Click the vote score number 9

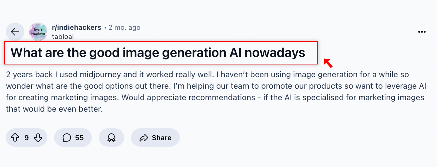tap(26, 138)
